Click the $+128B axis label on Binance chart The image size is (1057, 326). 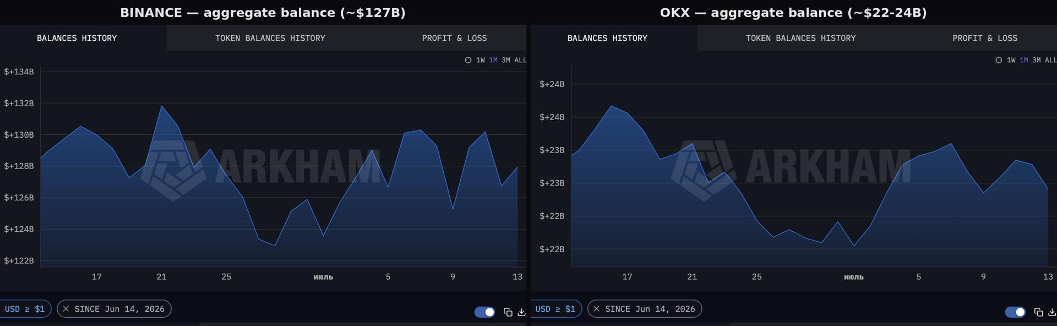pos(19,166)
